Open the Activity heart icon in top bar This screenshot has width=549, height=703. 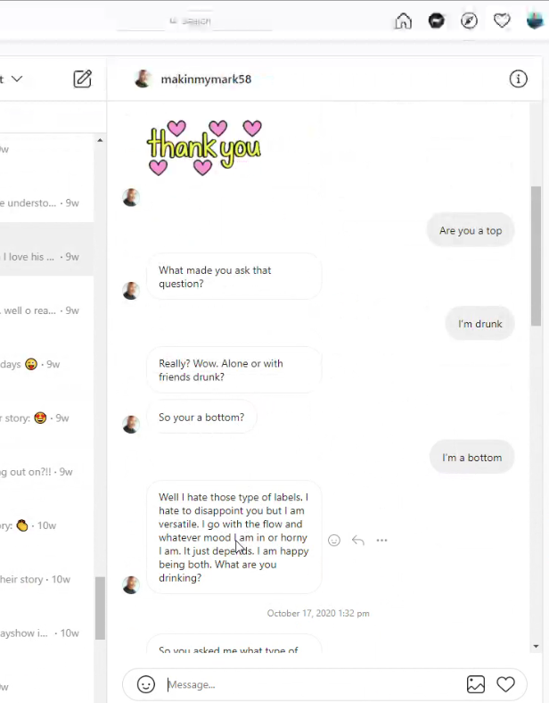point(502,21)
